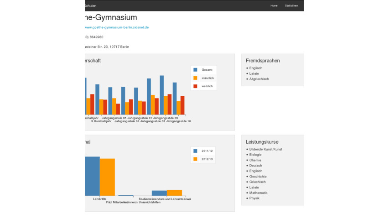Toggle the männlich series legend label
Viewport: 389px width, 219px height.
click(x=207, y=78)
